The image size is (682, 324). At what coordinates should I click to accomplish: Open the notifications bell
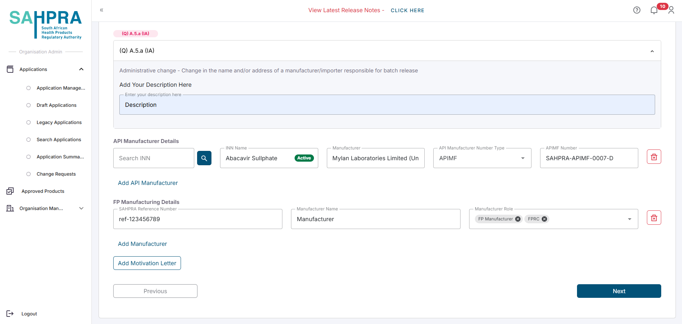[654, 10]
